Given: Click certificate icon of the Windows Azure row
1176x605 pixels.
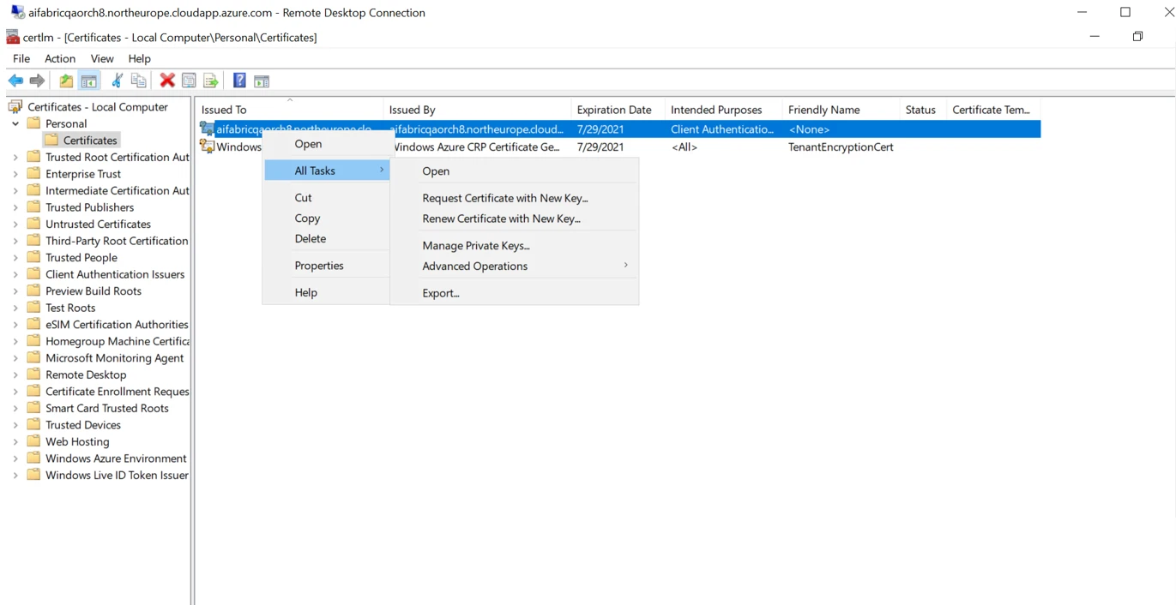Looking at the screenshot, I should coord(207,147).
